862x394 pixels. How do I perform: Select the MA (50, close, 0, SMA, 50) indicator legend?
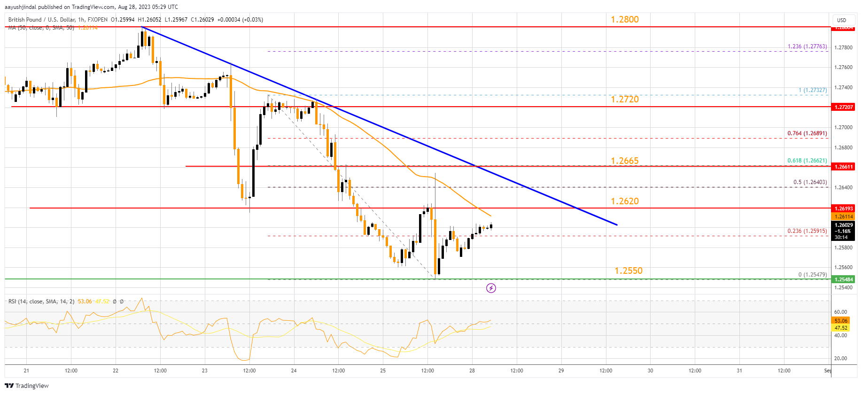pos(41,28)
